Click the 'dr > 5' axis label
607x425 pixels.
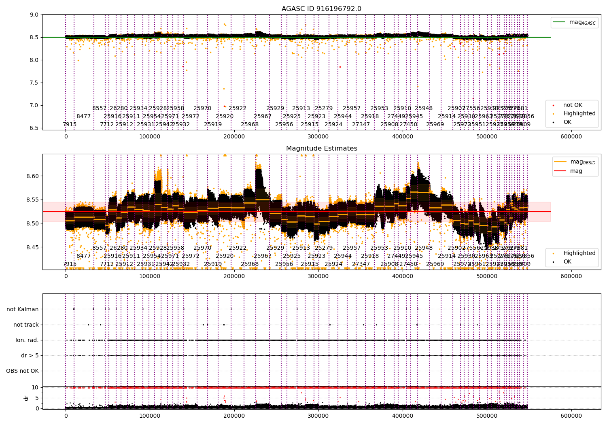point(30,355)
